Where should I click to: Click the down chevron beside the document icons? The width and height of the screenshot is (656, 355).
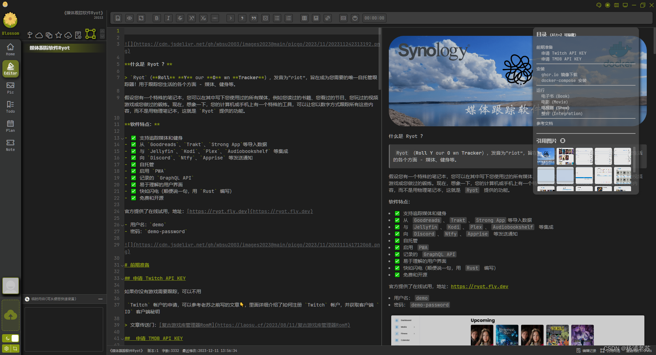(x=102, y=36)
